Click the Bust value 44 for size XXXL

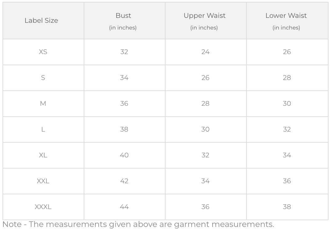point(124,207)
